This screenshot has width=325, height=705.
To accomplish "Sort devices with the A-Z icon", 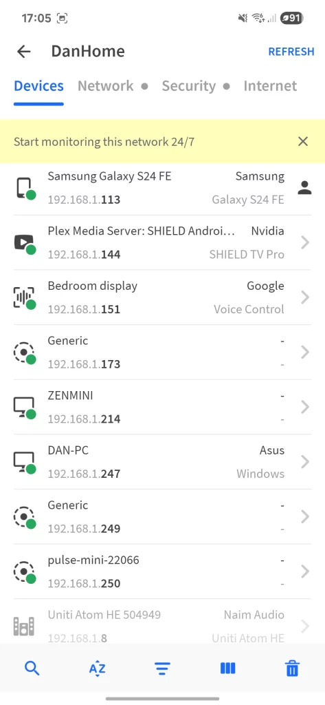I will coord(97,669).
